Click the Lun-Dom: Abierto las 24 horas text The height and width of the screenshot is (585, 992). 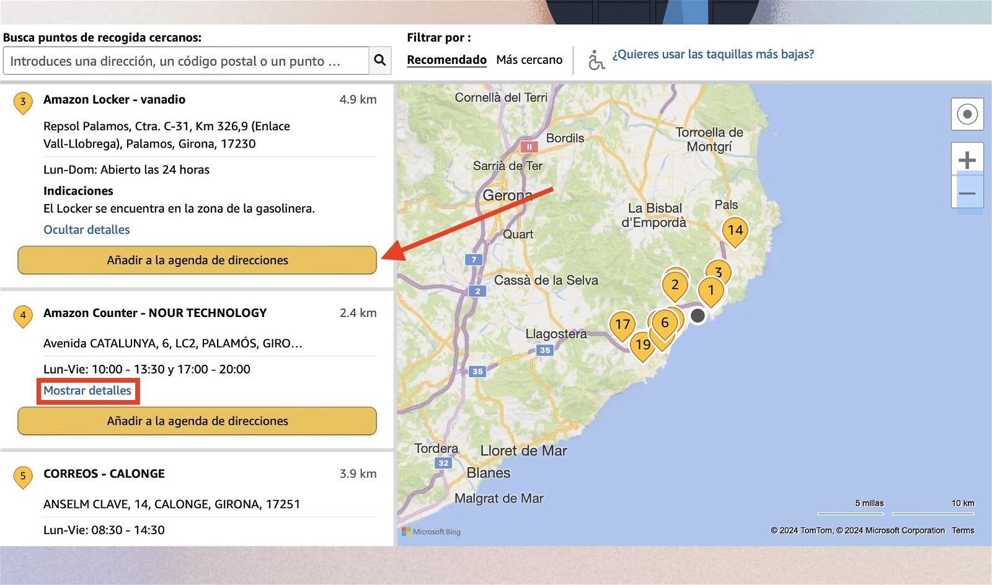[x=126, y=169]
